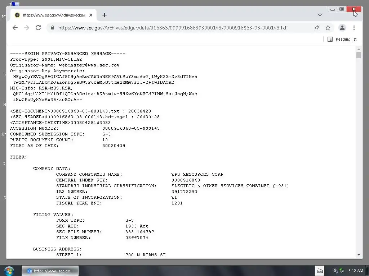
Task: Click the vertical scrollbar thumb
Action: pyautogui.click(x=359, y=55)
